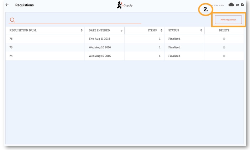Delete requisition 75 using its delete icon
This screenshot has height=150, width=250.
point(224,48)
